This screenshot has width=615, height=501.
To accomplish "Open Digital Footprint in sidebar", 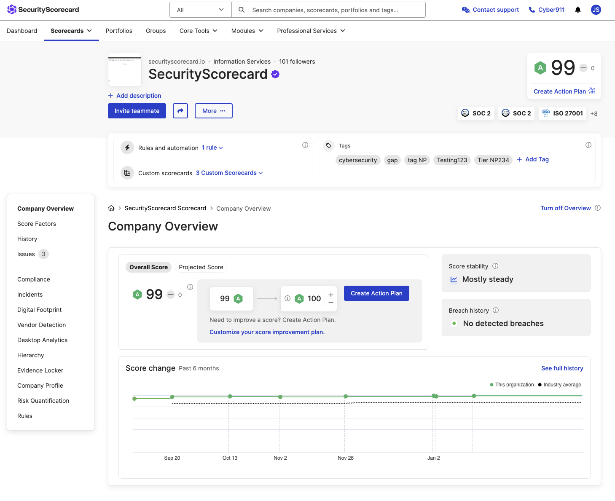I will click(x=40, y=310).
